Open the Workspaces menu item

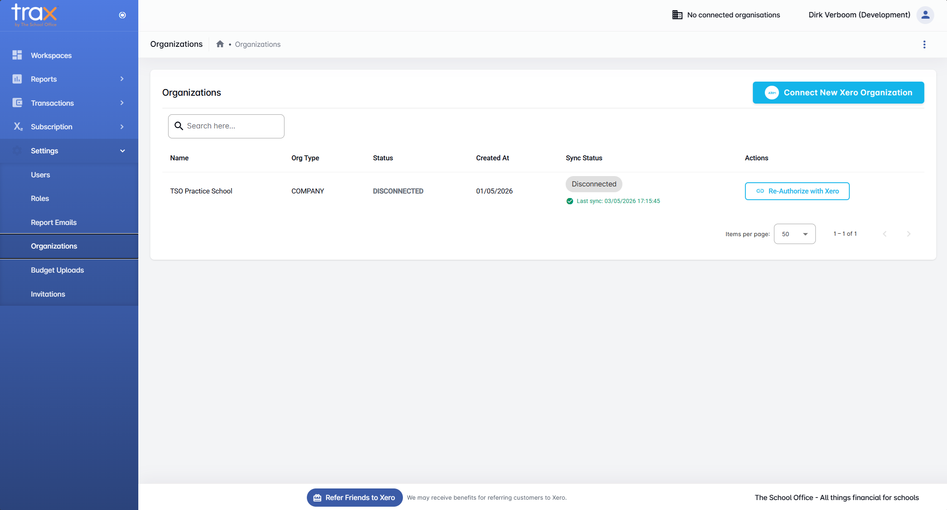[x=69, y=55]
